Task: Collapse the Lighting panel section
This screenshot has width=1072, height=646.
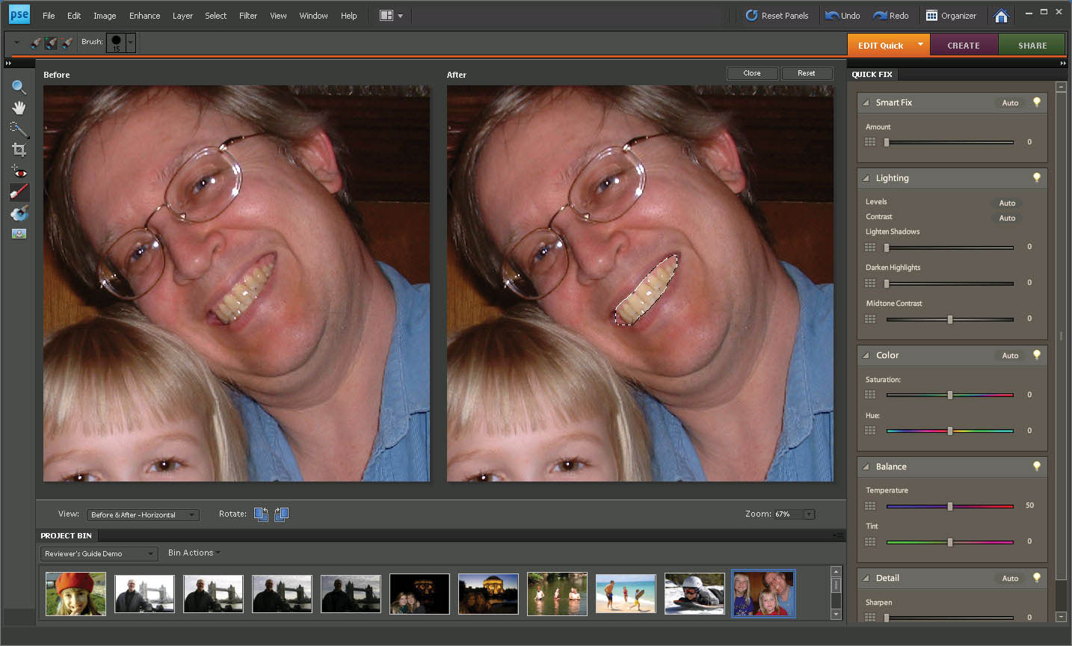Action: 866,179
